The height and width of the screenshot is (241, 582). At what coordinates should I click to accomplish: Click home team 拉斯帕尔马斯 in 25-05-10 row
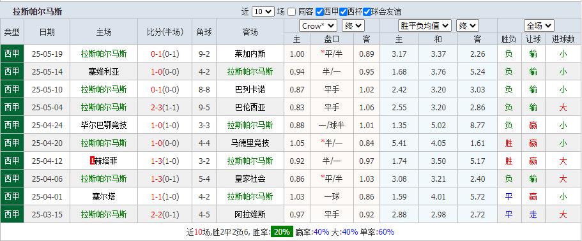104,90
